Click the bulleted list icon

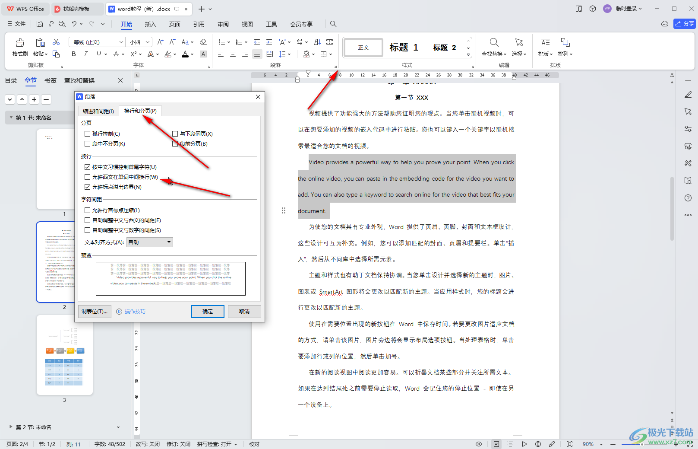coord(222,42)
